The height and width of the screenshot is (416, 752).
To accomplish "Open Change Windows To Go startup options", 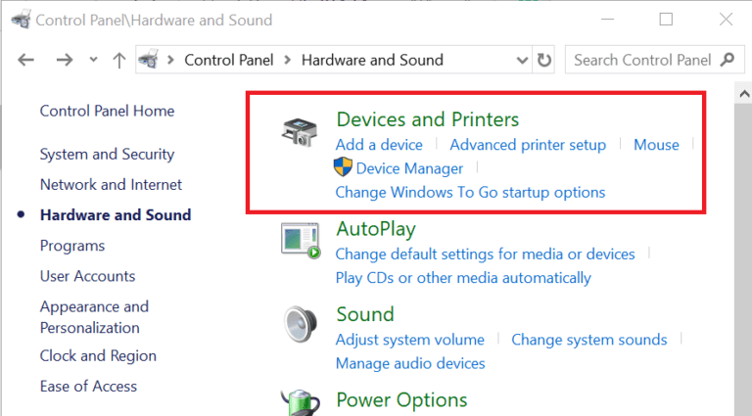I will pos(470,192).
